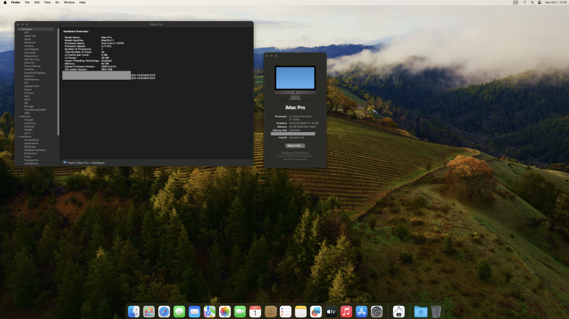
Task: Click the iMac image in About window
Action: (295, 83)
